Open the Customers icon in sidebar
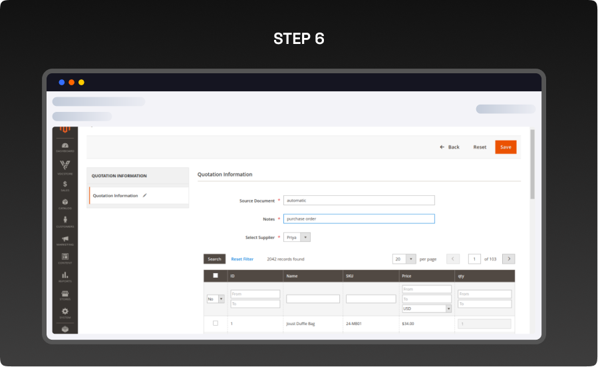Screen dimensions: 598x367 tap(65, 222)
